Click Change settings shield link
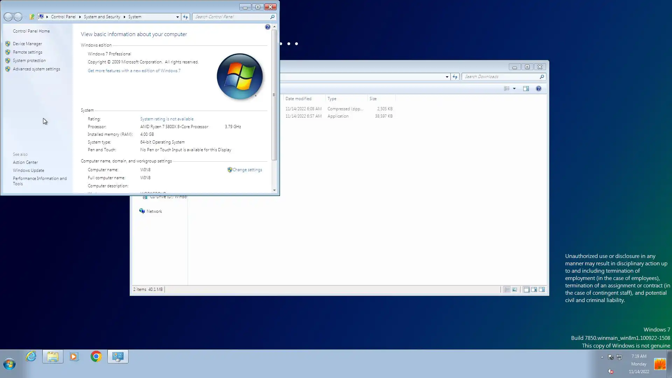Screen dimensions: 672x378 click(x=247, y=170)
